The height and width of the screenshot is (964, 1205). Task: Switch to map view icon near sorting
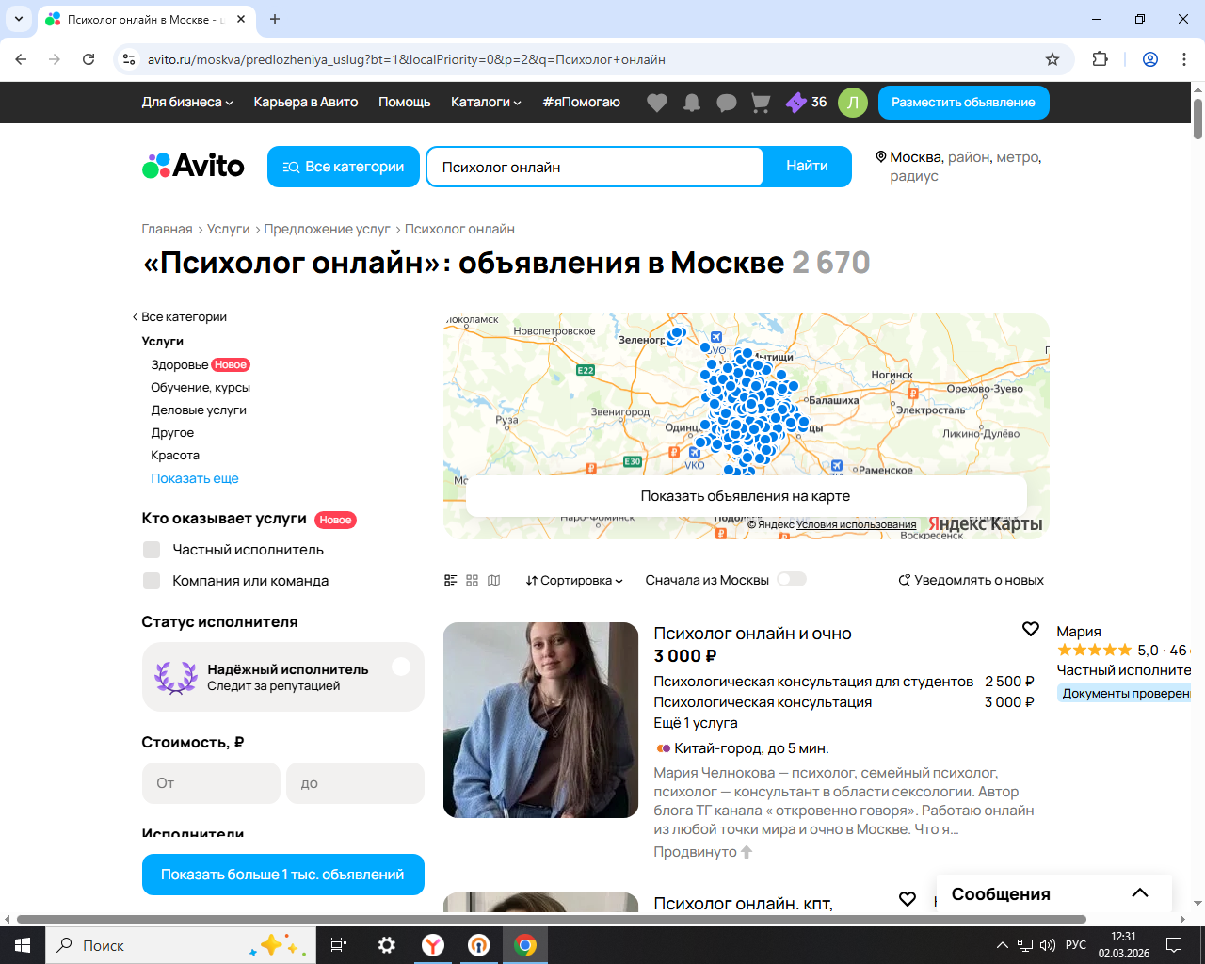[494, 581]
